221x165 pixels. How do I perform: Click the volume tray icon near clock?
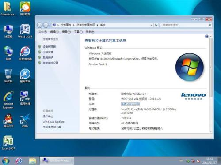point(198,161)
